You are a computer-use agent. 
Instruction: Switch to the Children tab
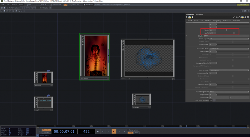[x=208, y=21]
